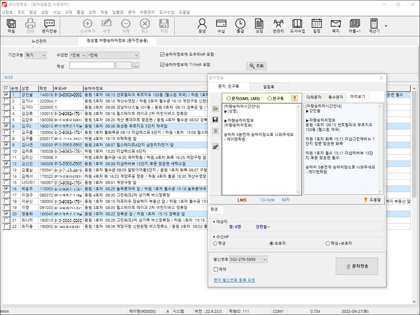Enable the 예약 checkbox
The width and height of the screenshot is (420, 315).
[216, 269]
